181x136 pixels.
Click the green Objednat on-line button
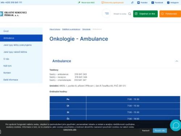tap(146, 14)
